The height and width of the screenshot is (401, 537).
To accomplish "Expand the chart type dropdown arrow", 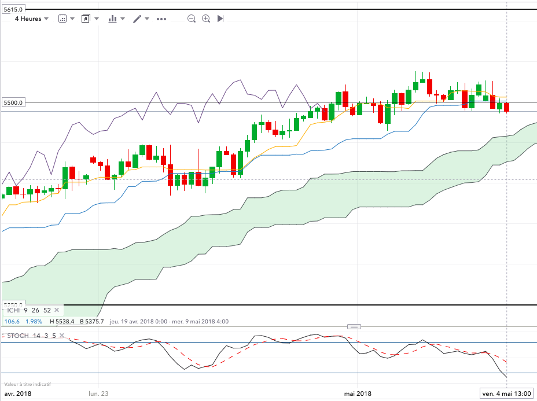I will coord(123,19).
